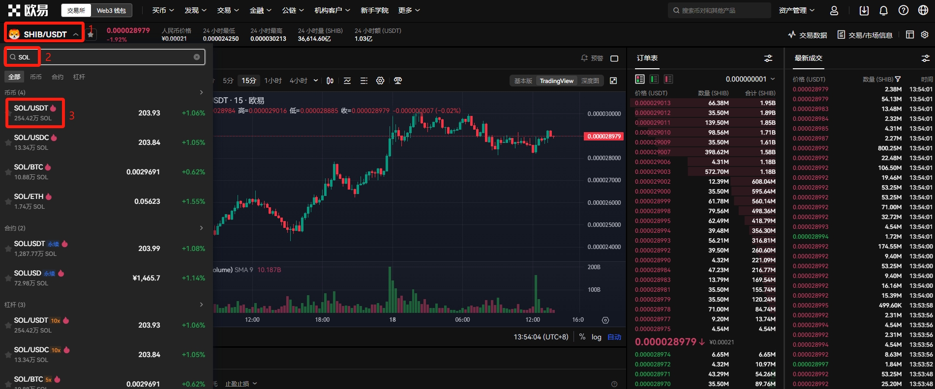Switch to the 币币 filter tab
This screenshot has width=935, height=389.
36,77
